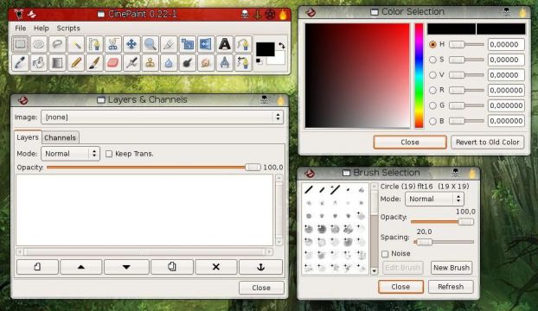This screenshot has height=311, width=538.
Task: Open the layer Mode Normal dropdown
Action: 70,154
